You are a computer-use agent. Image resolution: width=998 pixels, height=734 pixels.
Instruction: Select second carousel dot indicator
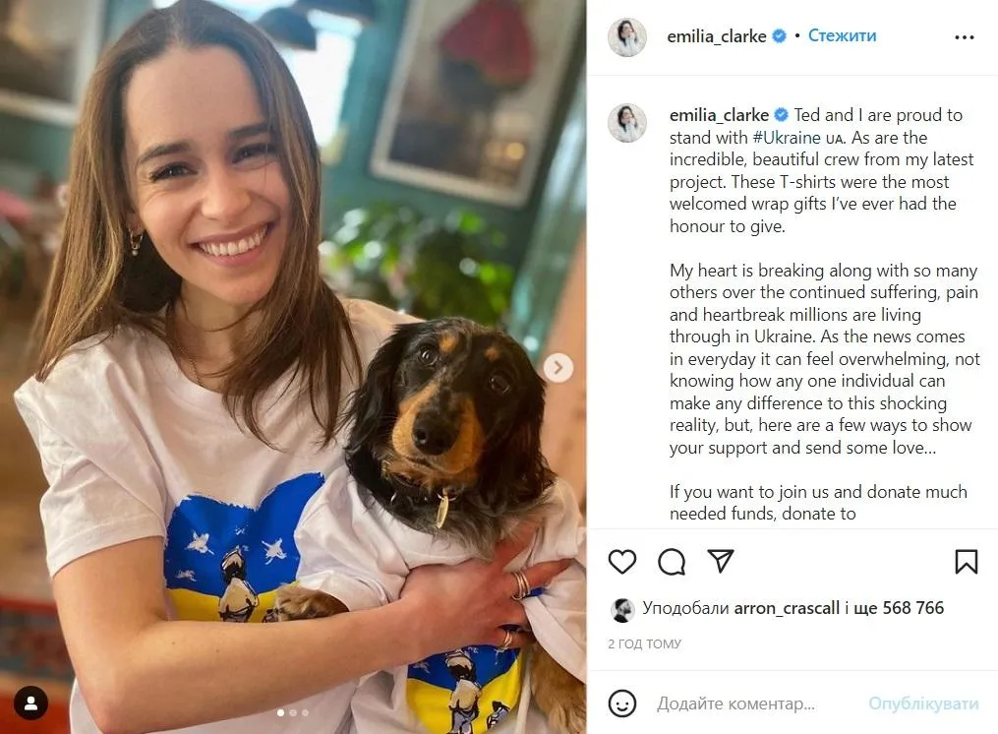pos(293,713)
